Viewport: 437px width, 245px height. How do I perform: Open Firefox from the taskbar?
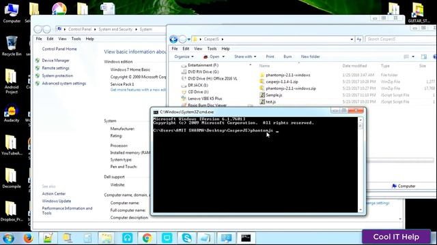pyautogui.click(x=28, y=238)
